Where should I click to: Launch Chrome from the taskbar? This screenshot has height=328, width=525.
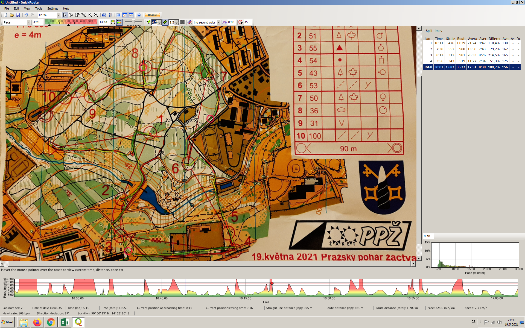[x=51, y=323]
